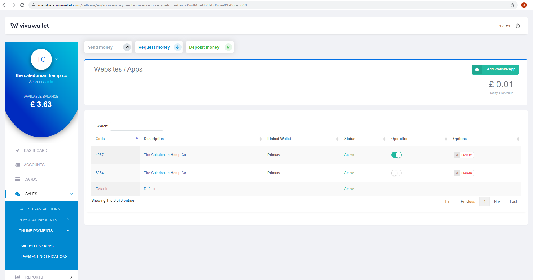Disable the Operation toggle for code 4987
This screenshot has width=533, height=280.
coord(396,155)
